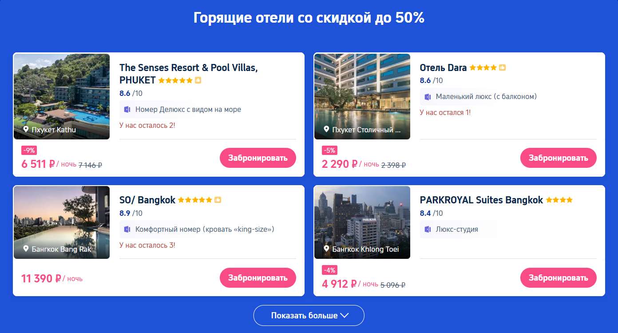This screenshot has width=618, height=333.
Task: Open the Отель Dara night pool photo
Action: point(362,96)
